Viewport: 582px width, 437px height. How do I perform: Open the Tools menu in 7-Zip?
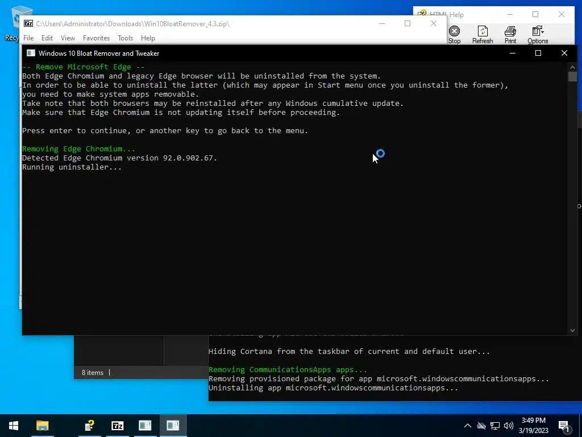(125, 38)
